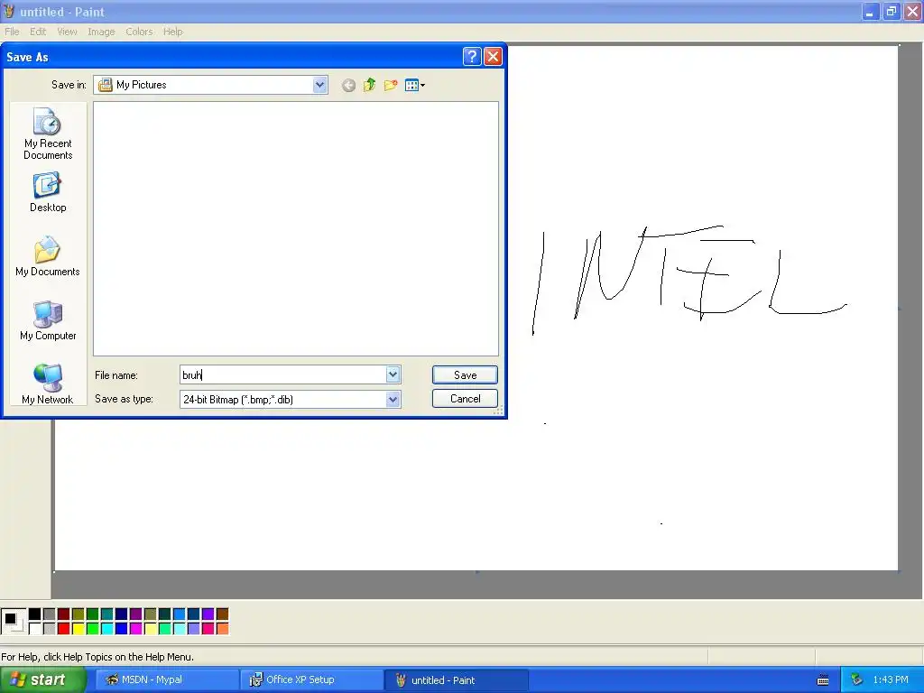924x693 pixels.
Task: Expand the File name history dropdown
Action: coord(393,374)
